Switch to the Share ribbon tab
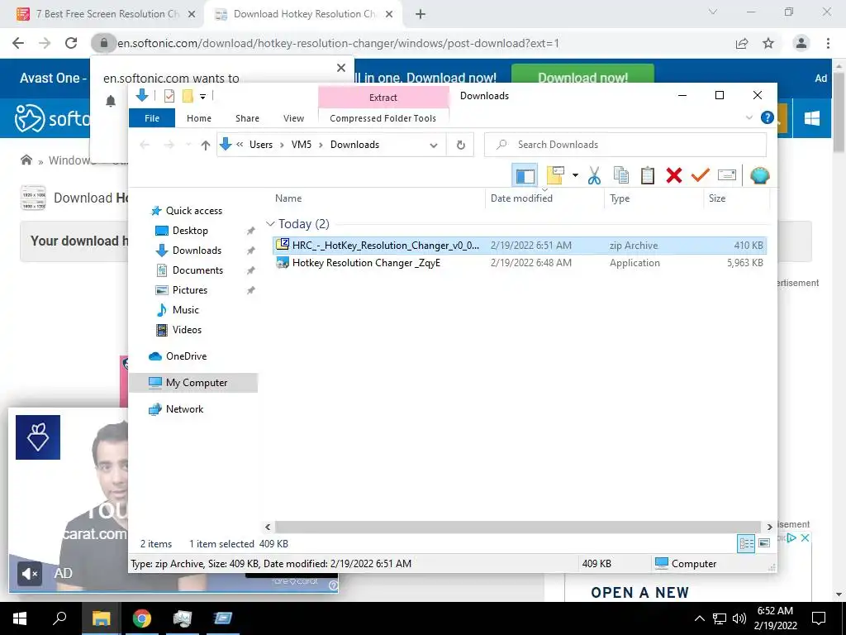This screenshot has height=635, width=846. 247,118
